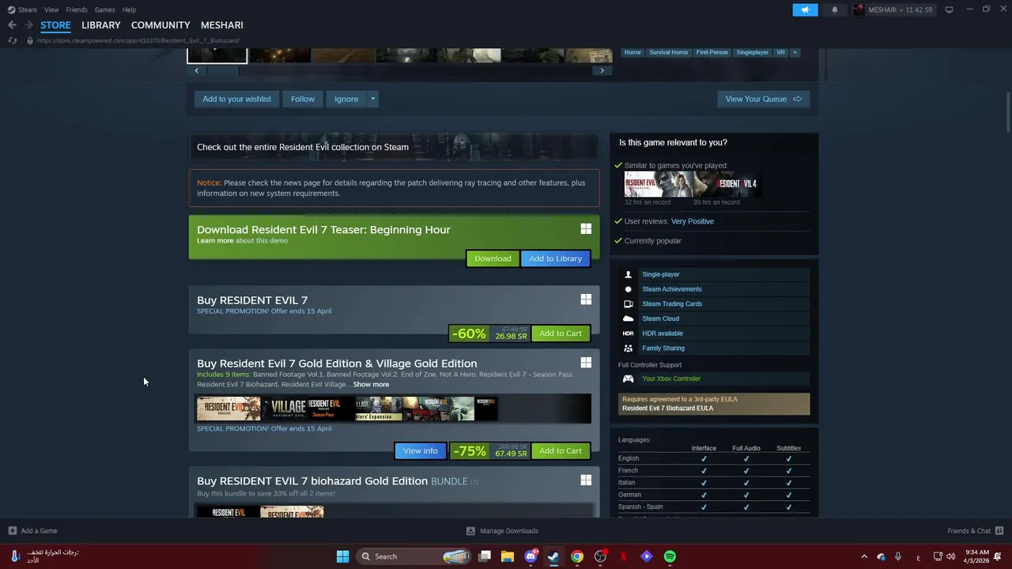Download the Beginning Hour teaser
1012x569 pixels.
pos(493,258)
